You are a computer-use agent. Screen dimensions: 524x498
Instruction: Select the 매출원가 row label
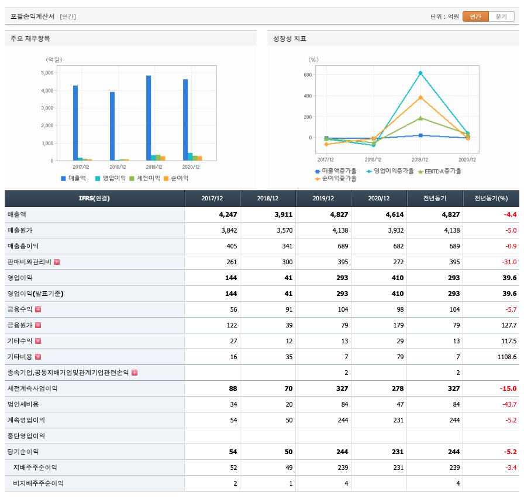(20, 230)
